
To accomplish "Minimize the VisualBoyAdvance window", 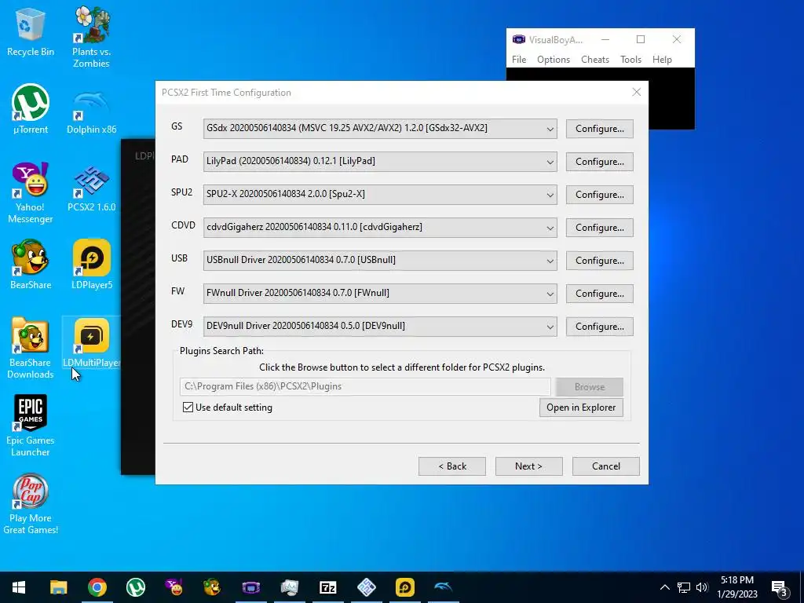I will point(605,39).
